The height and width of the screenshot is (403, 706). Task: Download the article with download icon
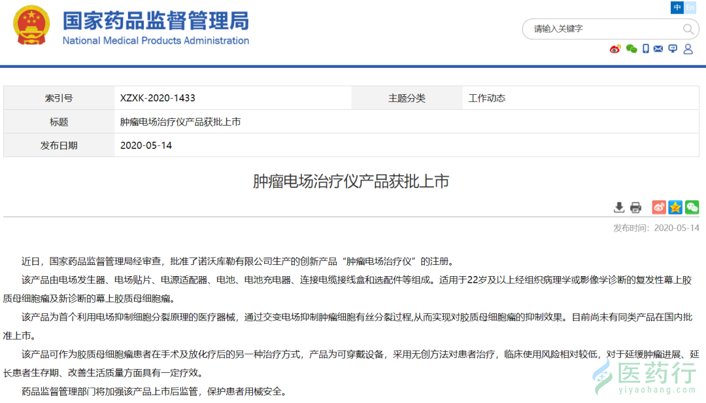point(619,207)
